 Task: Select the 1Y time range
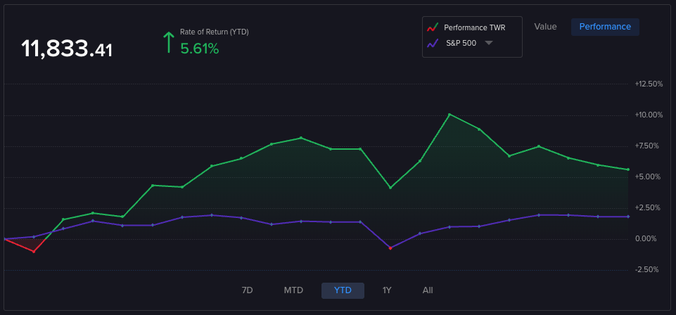pos(387,290)
